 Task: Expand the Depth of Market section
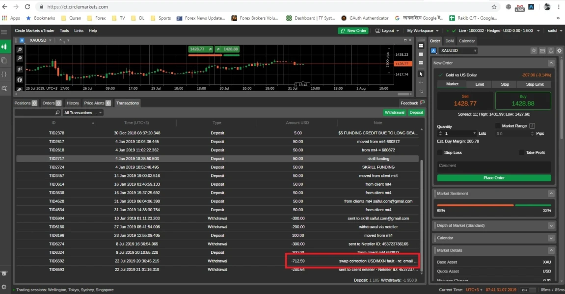(551, 226)
